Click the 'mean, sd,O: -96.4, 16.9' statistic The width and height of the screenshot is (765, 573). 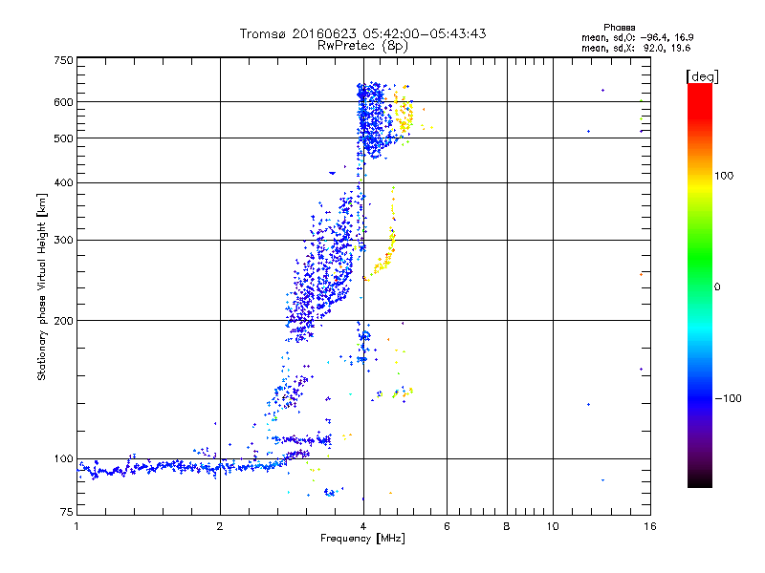[x=637, y=38]
